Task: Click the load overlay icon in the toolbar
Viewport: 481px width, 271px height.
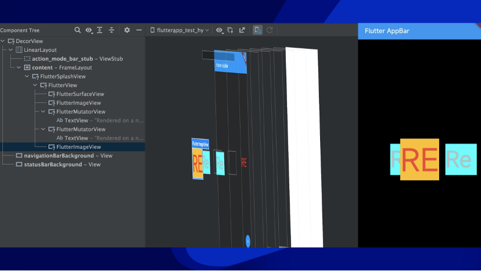Action: 230,30
